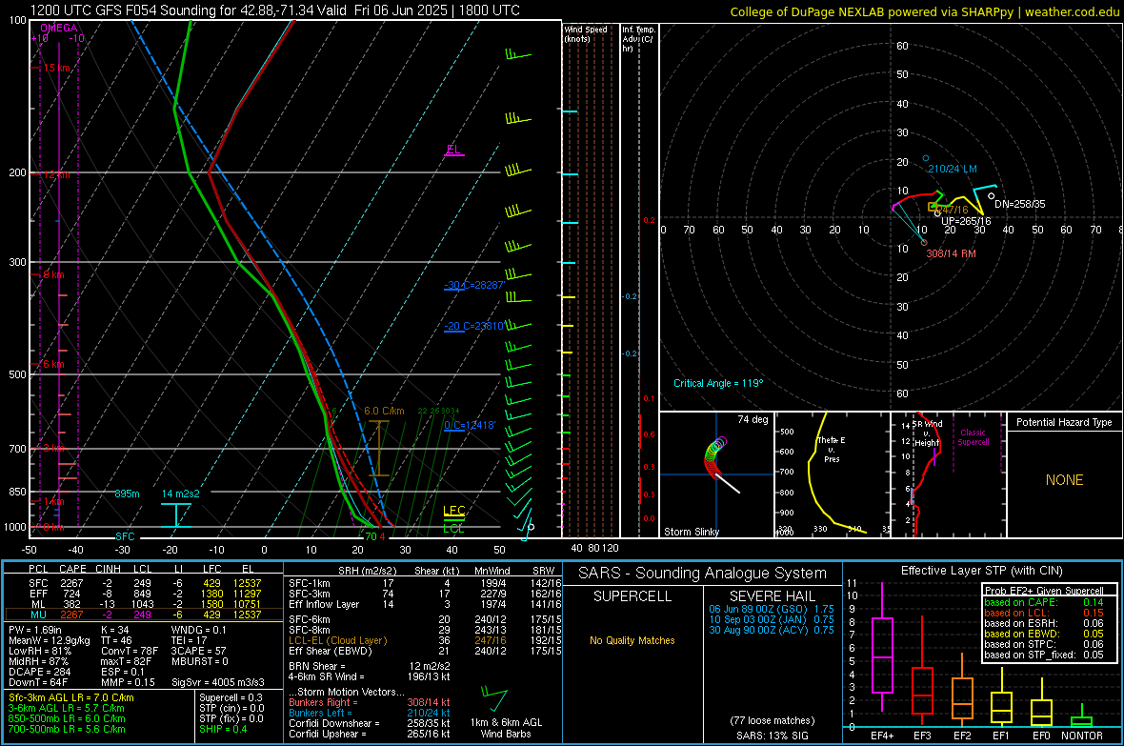Screen dimensions: 1124x746
Task: Click the OMEGA label on the Skew-T
Action: point(59,28)
